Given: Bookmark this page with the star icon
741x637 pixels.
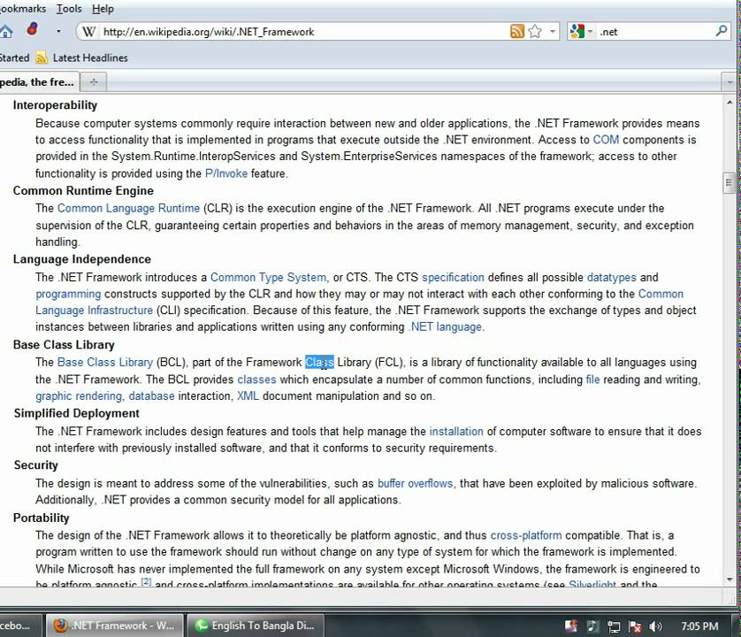Looking at the screenshot, I should point(535,32).
